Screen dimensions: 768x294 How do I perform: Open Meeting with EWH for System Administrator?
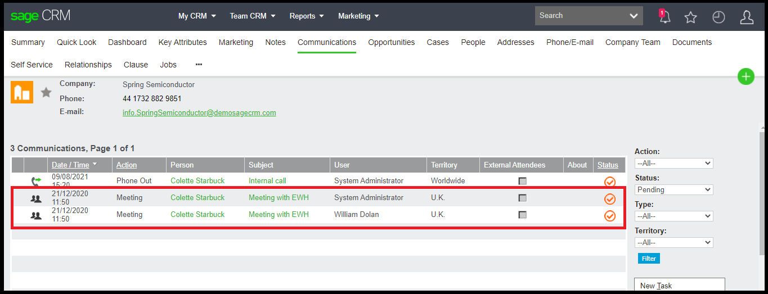point(279,198)
